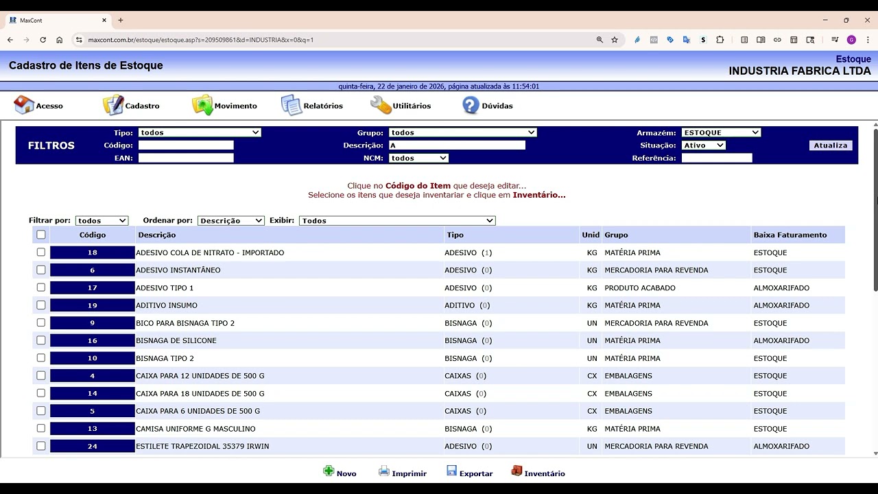The image size is (878, 494).
Task: Open the Situação dropdown showing Ativo
Action: pyautogui.click(x=704, y=145)
